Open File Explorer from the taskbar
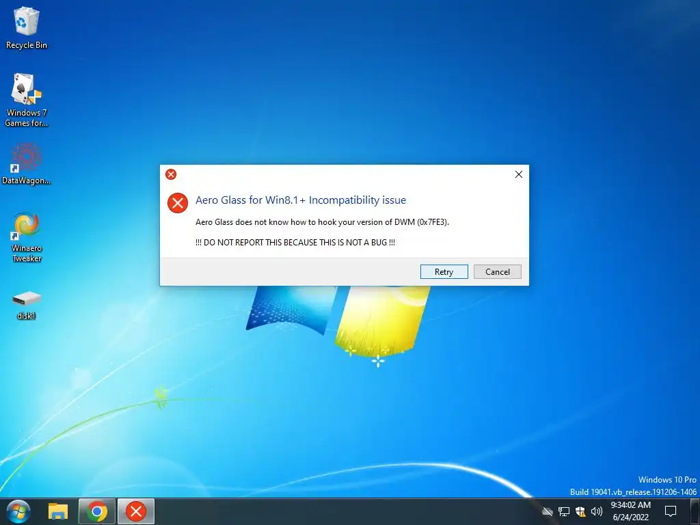Screen dimensions: 700x525 pyautogui.click(x=58, y=511)
